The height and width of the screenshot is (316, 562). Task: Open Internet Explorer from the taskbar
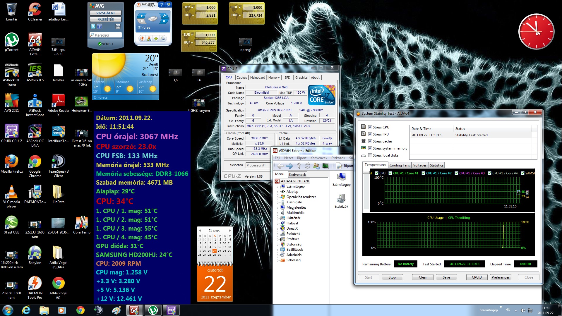click(x=26, y=310)
